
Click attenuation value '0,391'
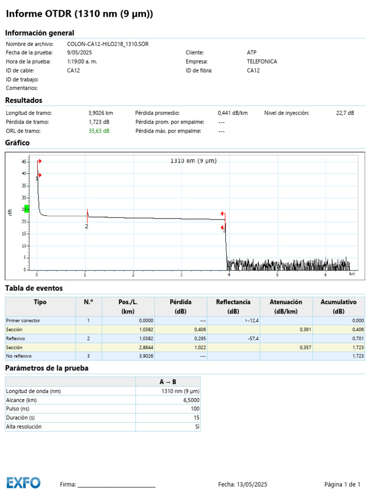305,329
